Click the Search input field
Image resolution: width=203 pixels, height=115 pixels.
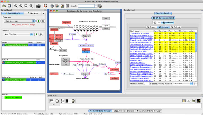pos(86,6)
